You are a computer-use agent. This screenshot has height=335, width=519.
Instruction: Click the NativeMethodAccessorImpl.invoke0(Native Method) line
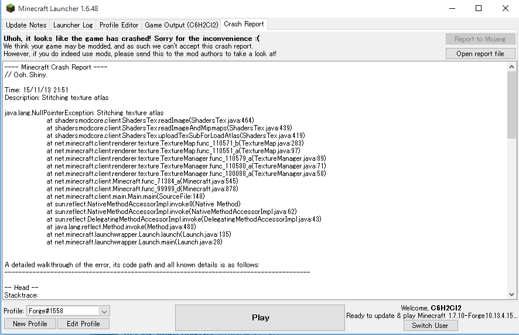pyautogui.click(x=144, y=204)
